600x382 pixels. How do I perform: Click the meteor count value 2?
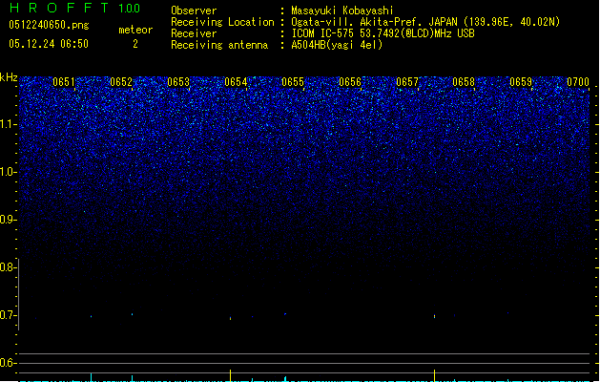click(x=135, y=44)
